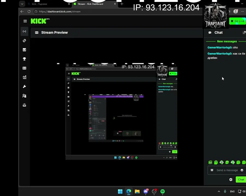Open the emoji picker in the message box

click(242, 170)
